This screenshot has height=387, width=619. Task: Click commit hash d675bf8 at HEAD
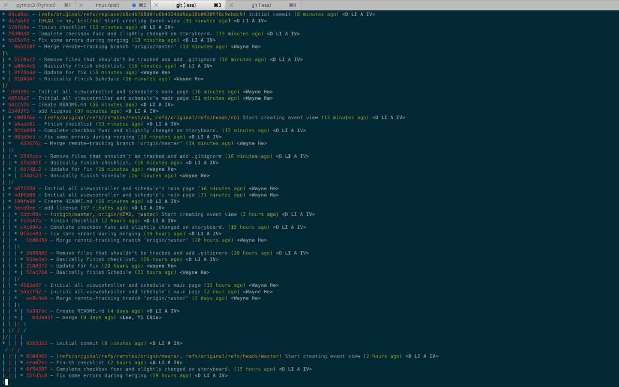19,21
